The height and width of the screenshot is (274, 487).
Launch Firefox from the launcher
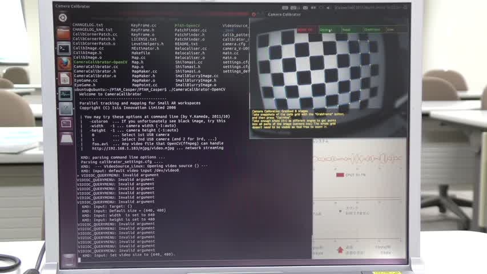point(65,64)
